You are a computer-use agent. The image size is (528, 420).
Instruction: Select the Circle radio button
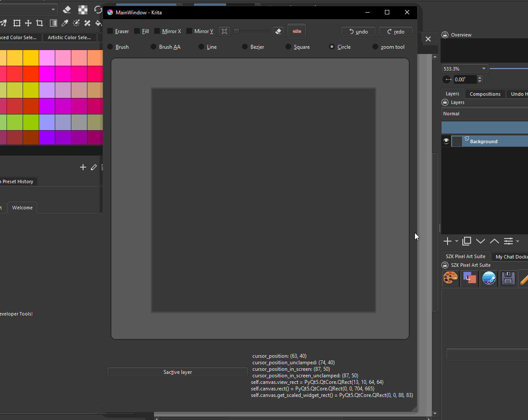340,47
